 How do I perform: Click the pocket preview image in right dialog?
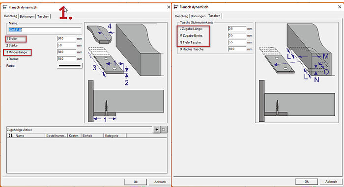297,72
